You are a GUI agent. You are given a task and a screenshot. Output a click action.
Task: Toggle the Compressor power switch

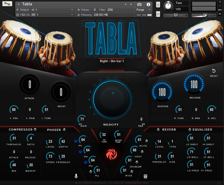tap(35, 129)
